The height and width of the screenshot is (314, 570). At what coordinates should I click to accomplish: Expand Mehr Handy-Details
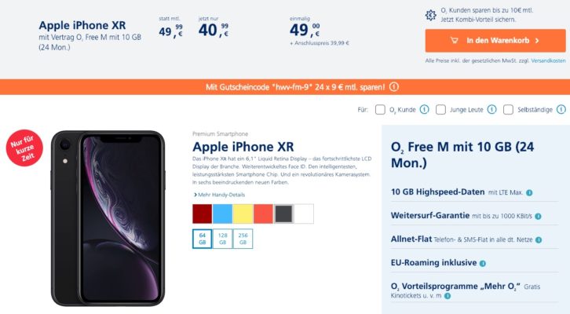tap(219, 195)
